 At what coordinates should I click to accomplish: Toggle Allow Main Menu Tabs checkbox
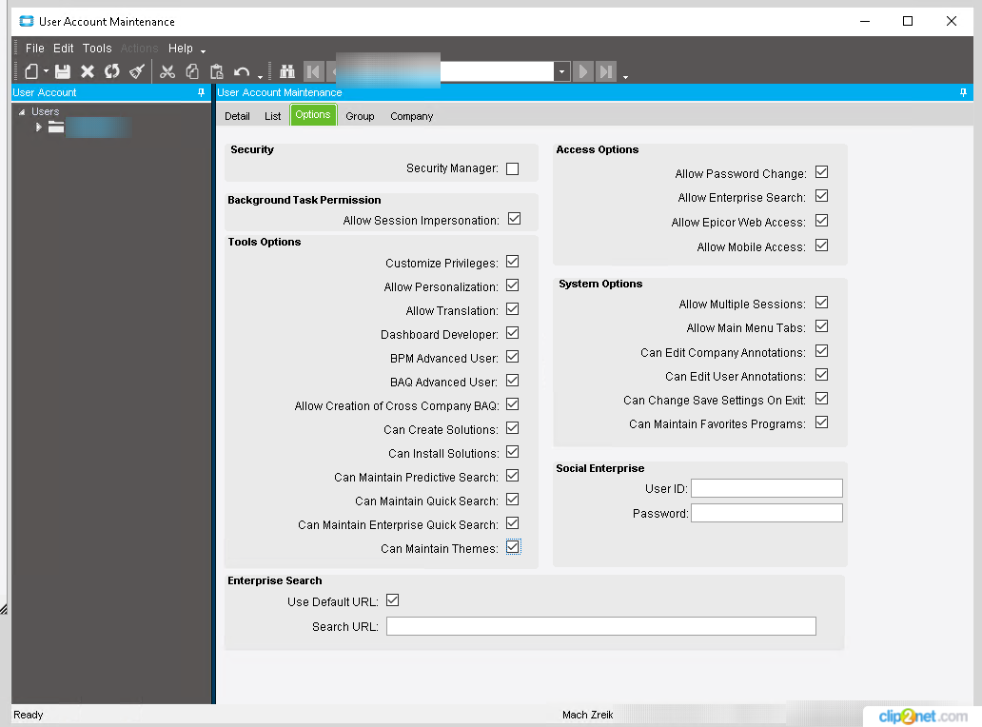(x=822, y=326)
